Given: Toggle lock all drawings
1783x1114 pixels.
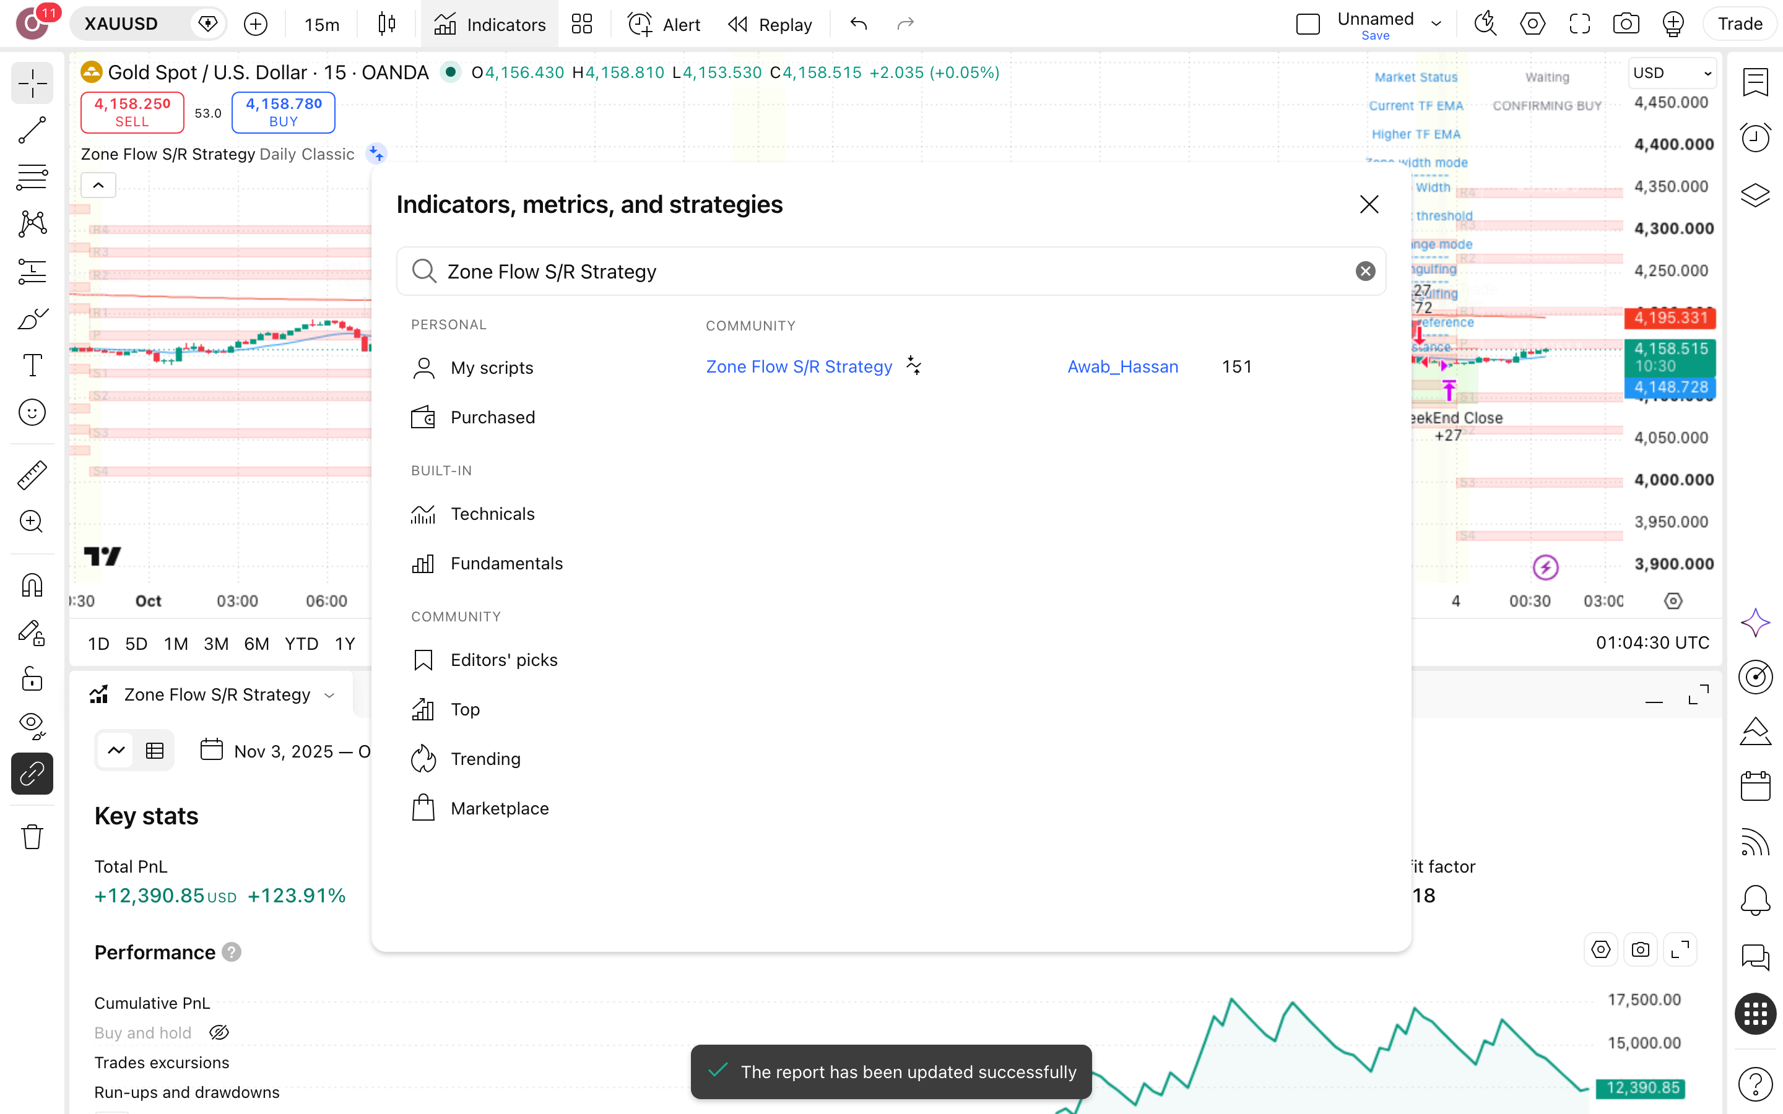Looking at the screenshot, I should 32,680.
